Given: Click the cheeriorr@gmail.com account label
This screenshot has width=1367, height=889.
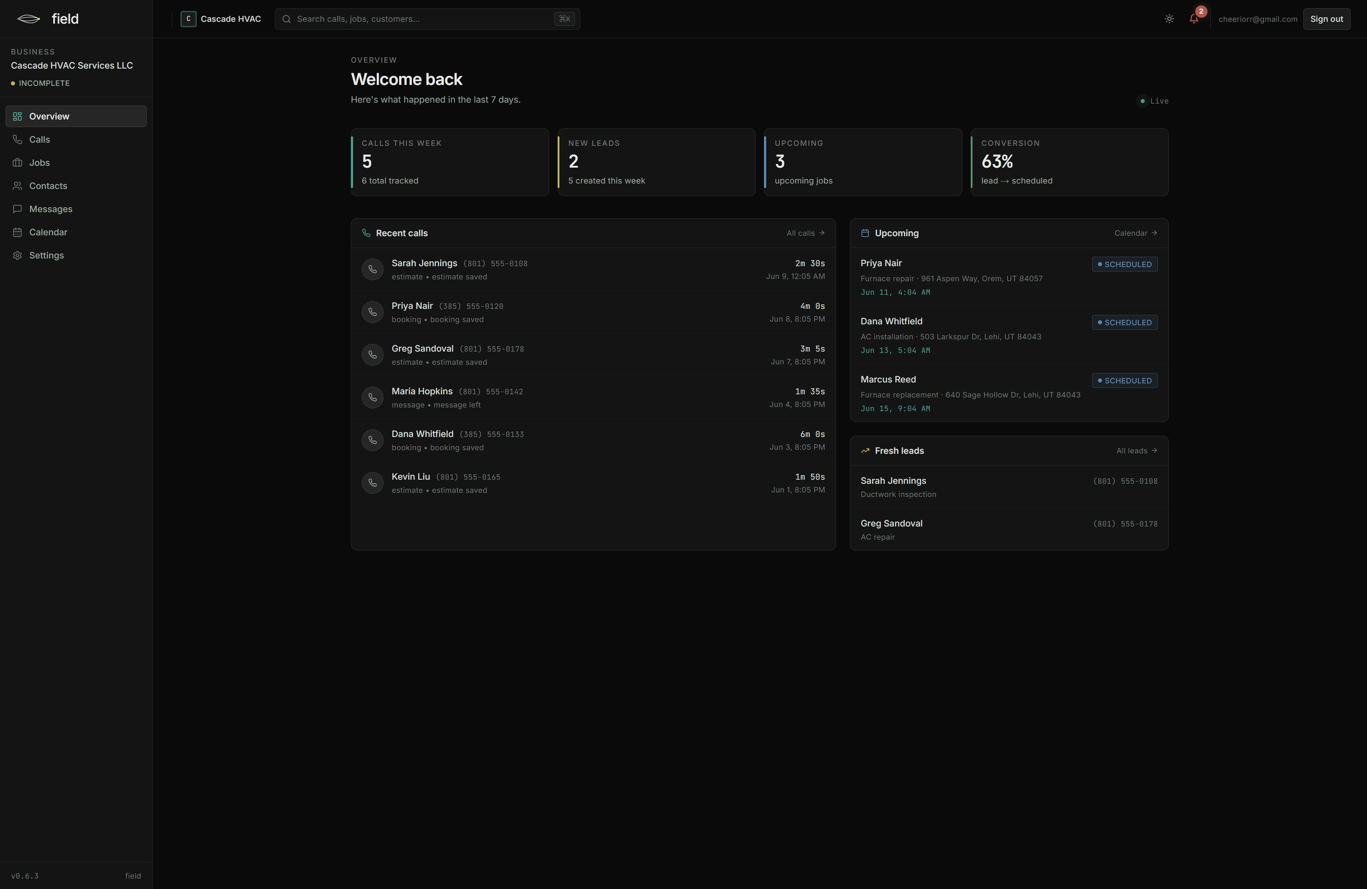Looking at the screenshot, I should 1257,19.
